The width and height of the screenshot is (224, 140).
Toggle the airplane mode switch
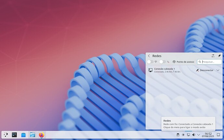(x=162, y=62)
